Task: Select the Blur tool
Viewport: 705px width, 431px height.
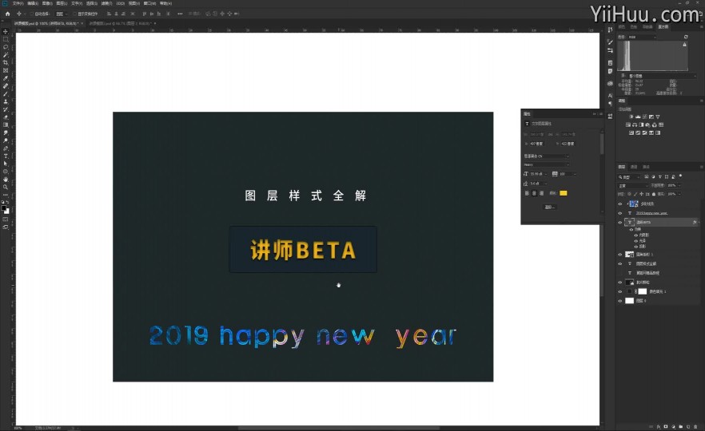Action: tap(6, 132)
